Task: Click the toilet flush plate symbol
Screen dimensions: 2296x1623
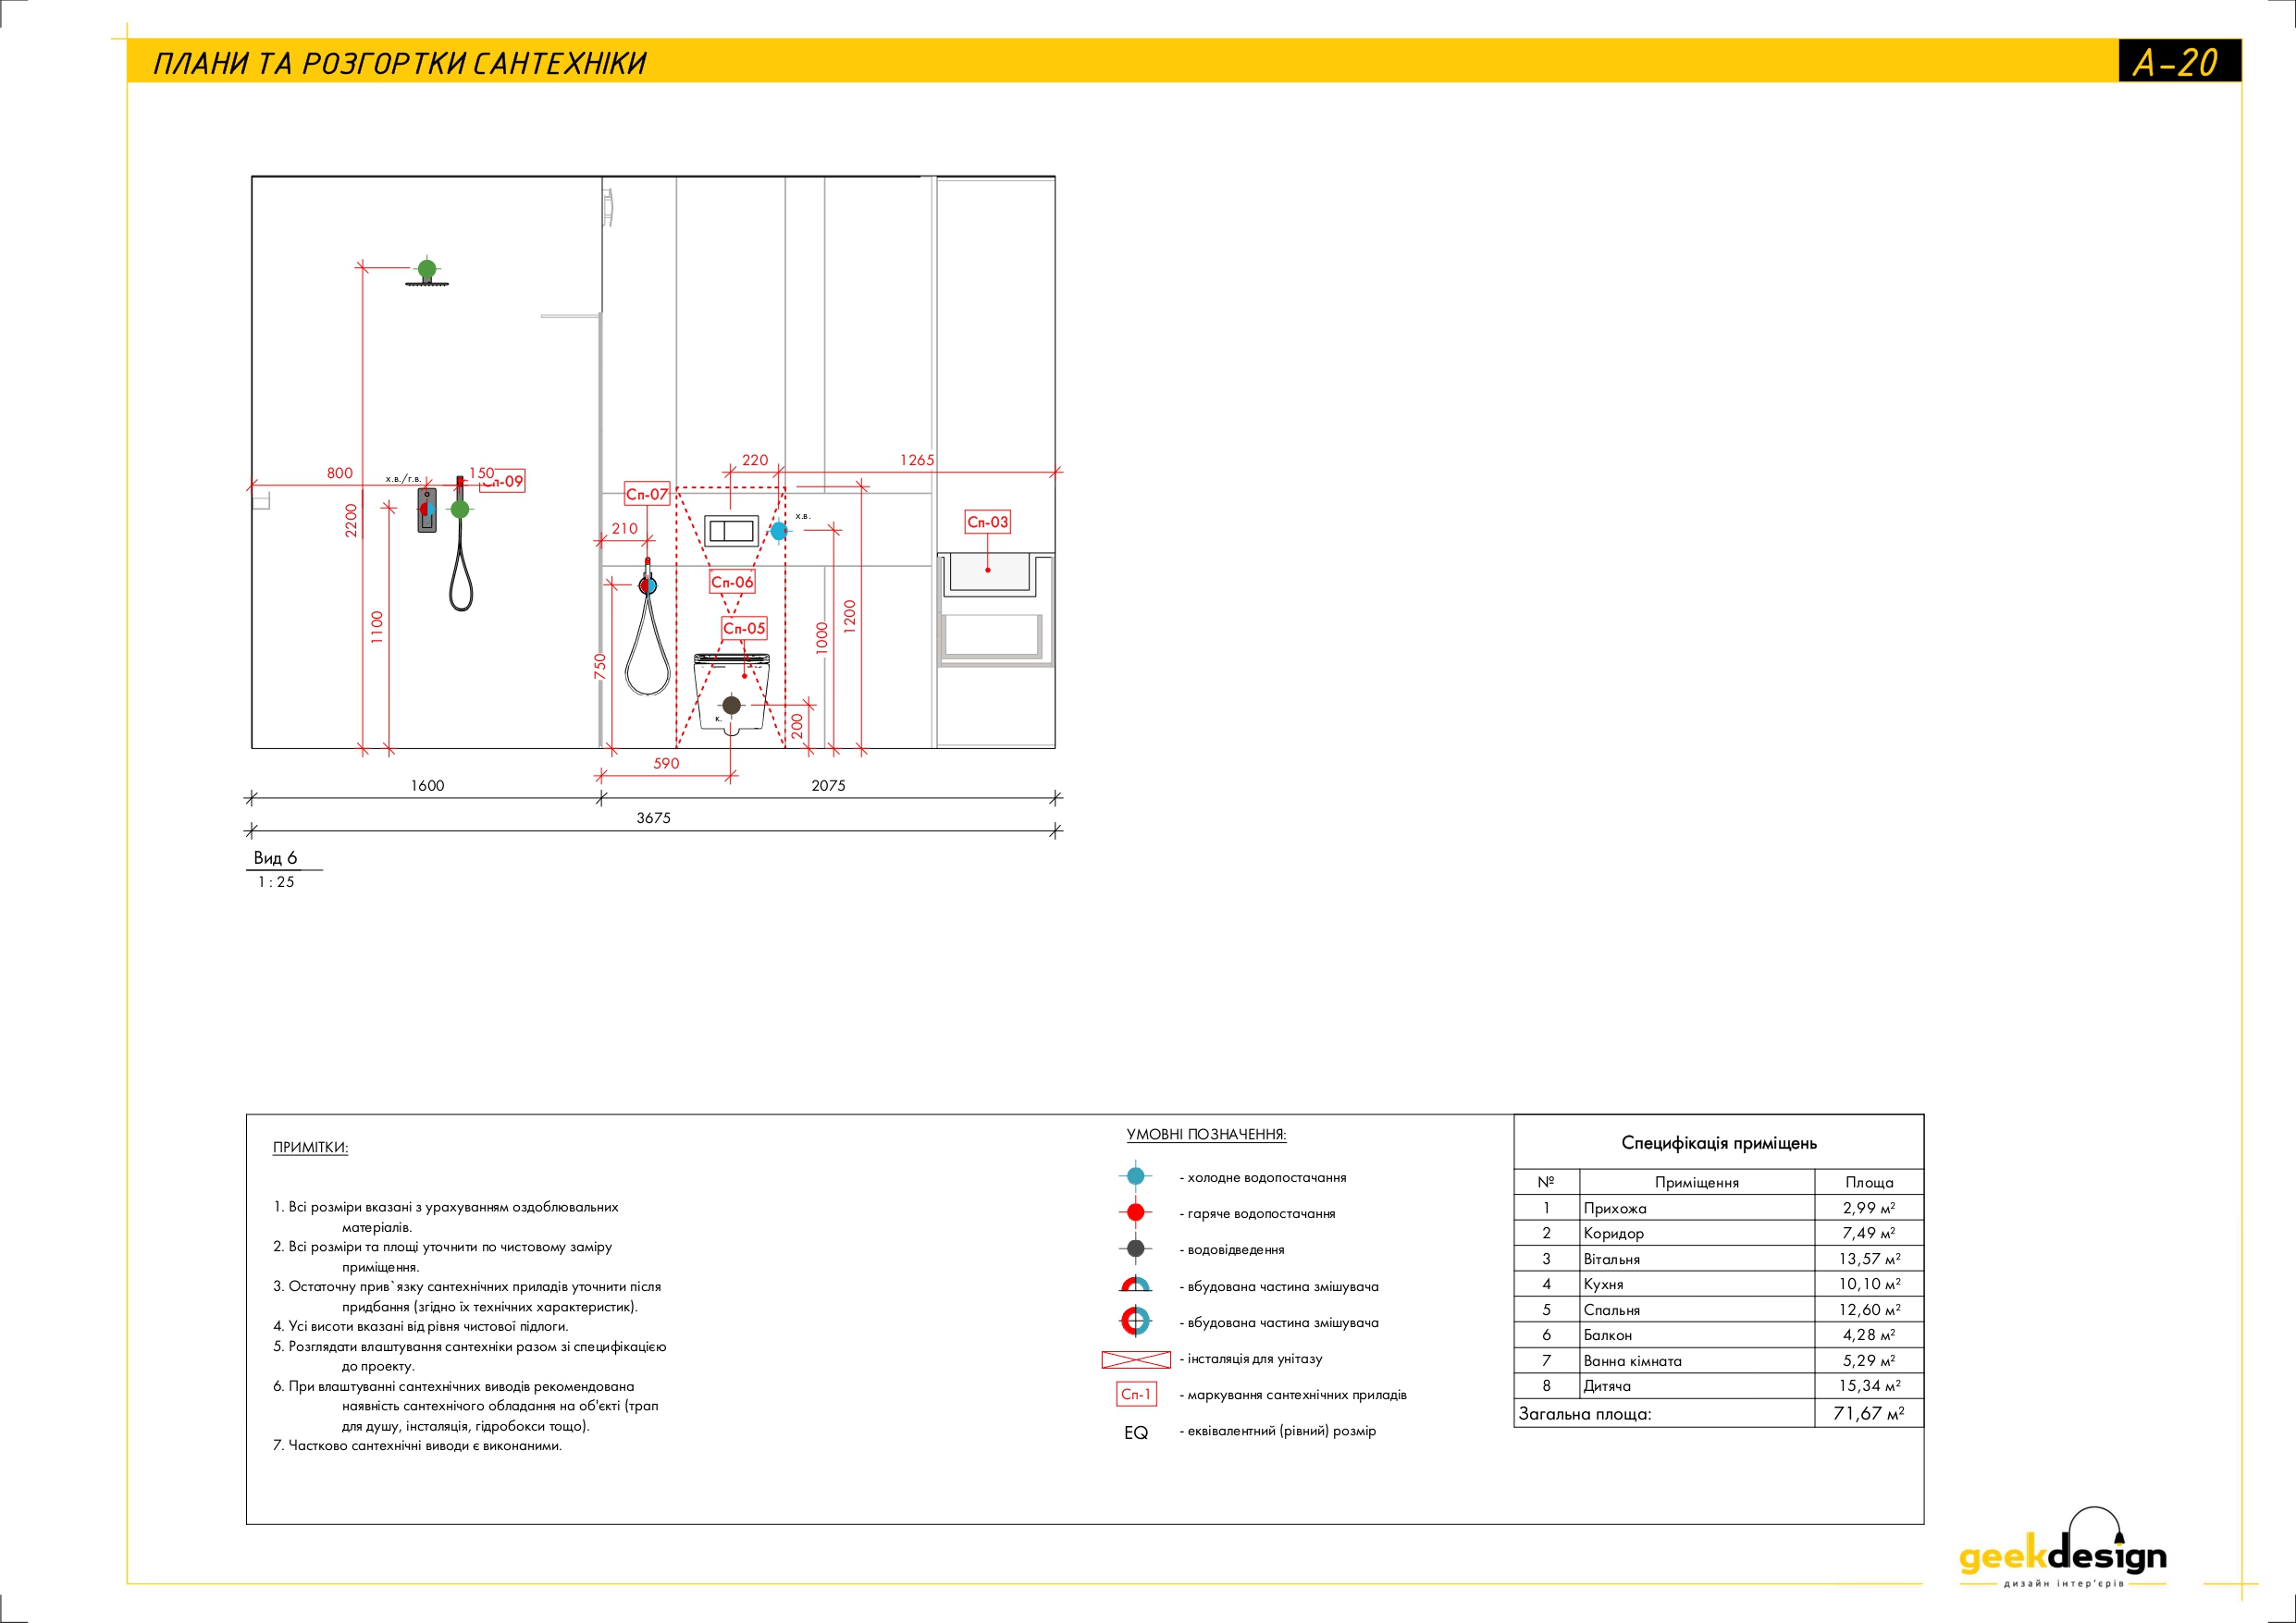Action: coord(731,530)
